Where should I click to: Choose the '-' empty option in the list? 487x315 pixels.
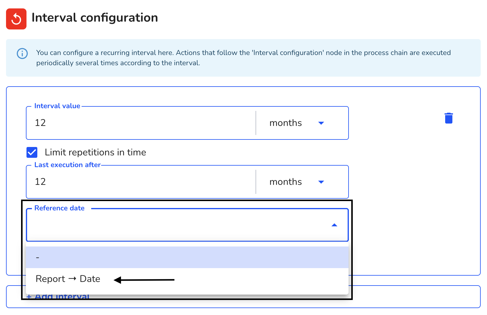pos(187,257)
